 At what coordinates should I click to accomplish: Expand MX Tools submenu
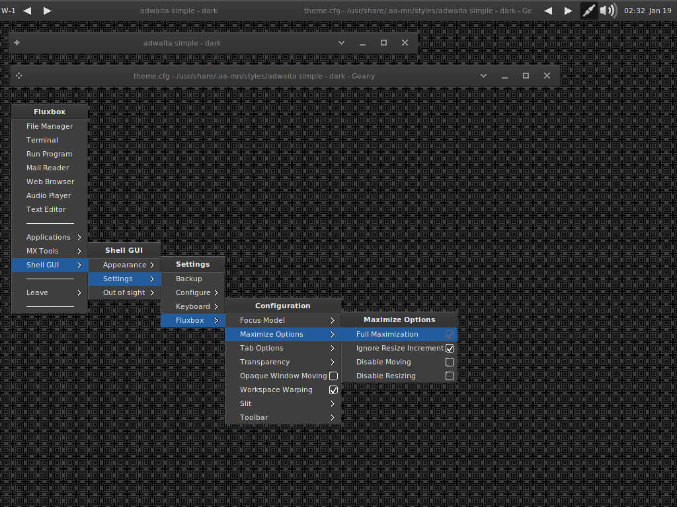(x=50, y=251)
